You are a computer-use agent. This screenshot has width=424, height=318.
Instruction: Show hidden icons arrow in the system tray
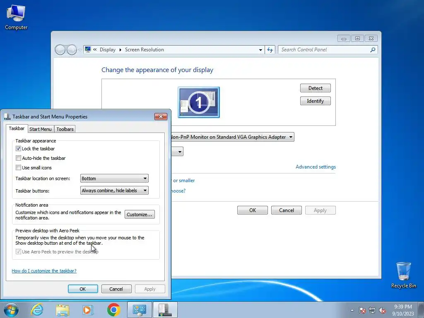coord(352,310)
